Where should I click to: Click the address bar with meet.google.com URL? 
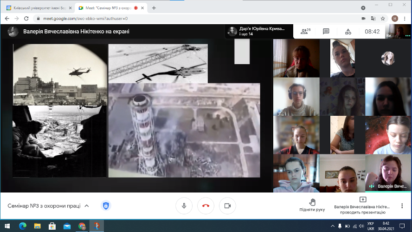[186, 19]
